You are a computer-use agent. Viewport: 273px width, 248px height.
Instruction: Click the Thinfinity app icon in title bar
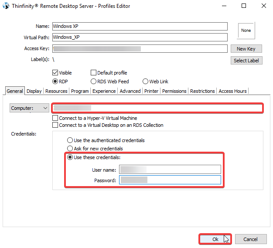(x=6, y=6)
